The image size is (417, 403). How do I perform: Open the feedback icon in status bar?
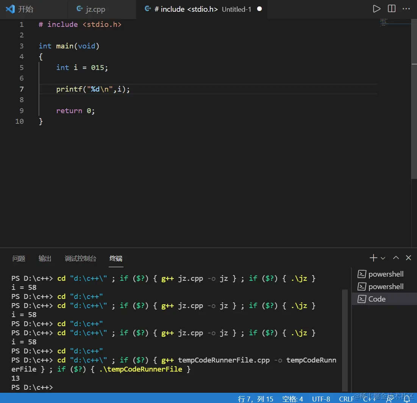390,399
